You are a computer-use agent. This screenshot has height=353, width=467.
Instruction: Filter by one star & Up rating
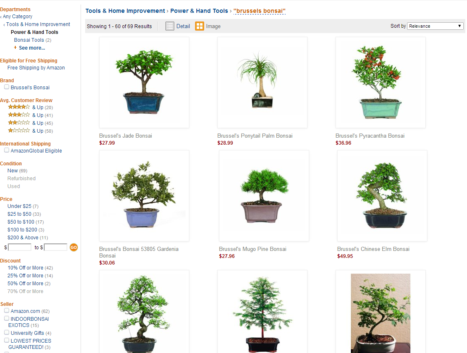[x=19, y=131]
